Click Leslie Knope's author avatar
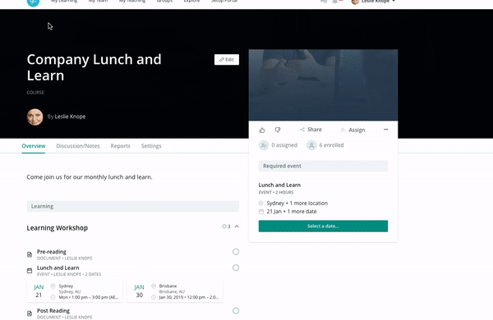The height and width of the screenshot is (320, 493). tap(35, 117)
